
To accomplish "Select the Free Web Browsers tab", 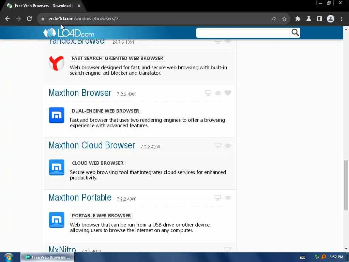I will (43, 6).
